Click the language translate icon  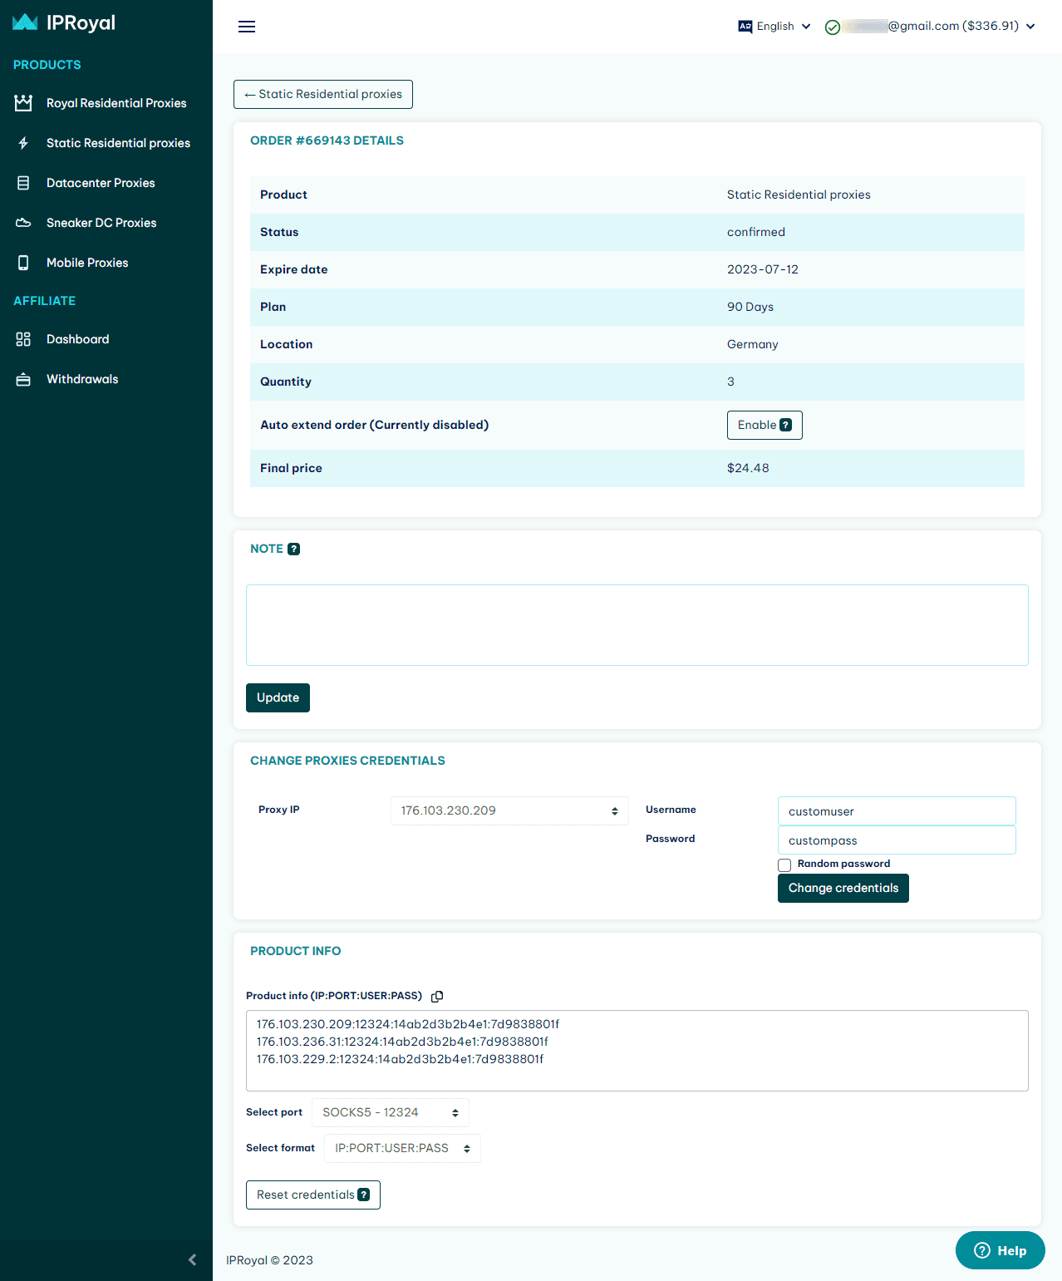pyautogui.click(x=745, y=27)
